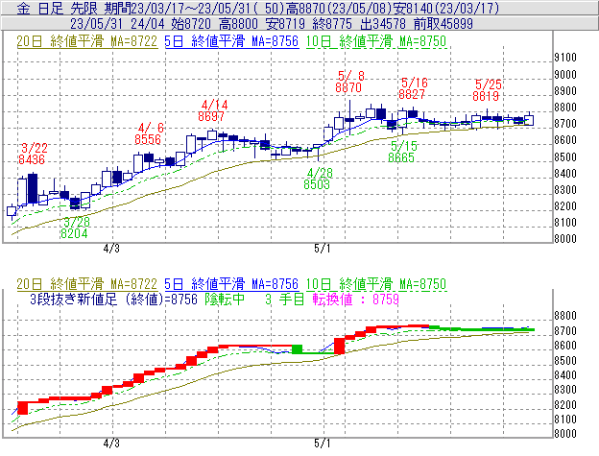
Task: Click the 4/28 8503 low label
Action: (318, 179)
